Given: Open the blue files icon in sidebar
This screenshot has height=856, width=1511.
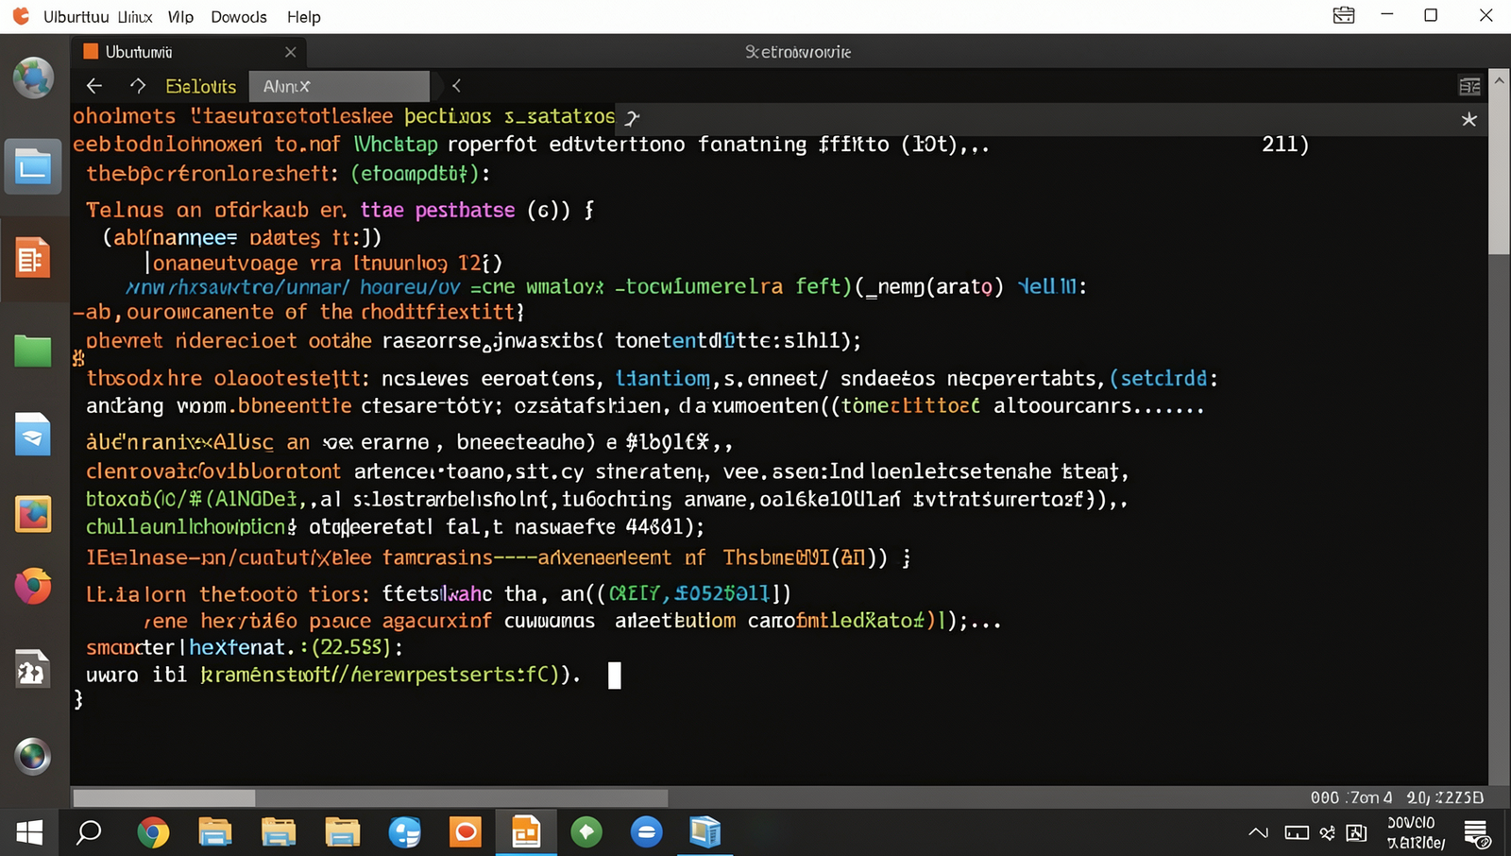Looking at the screenshot, I should (x=33, y=167).
